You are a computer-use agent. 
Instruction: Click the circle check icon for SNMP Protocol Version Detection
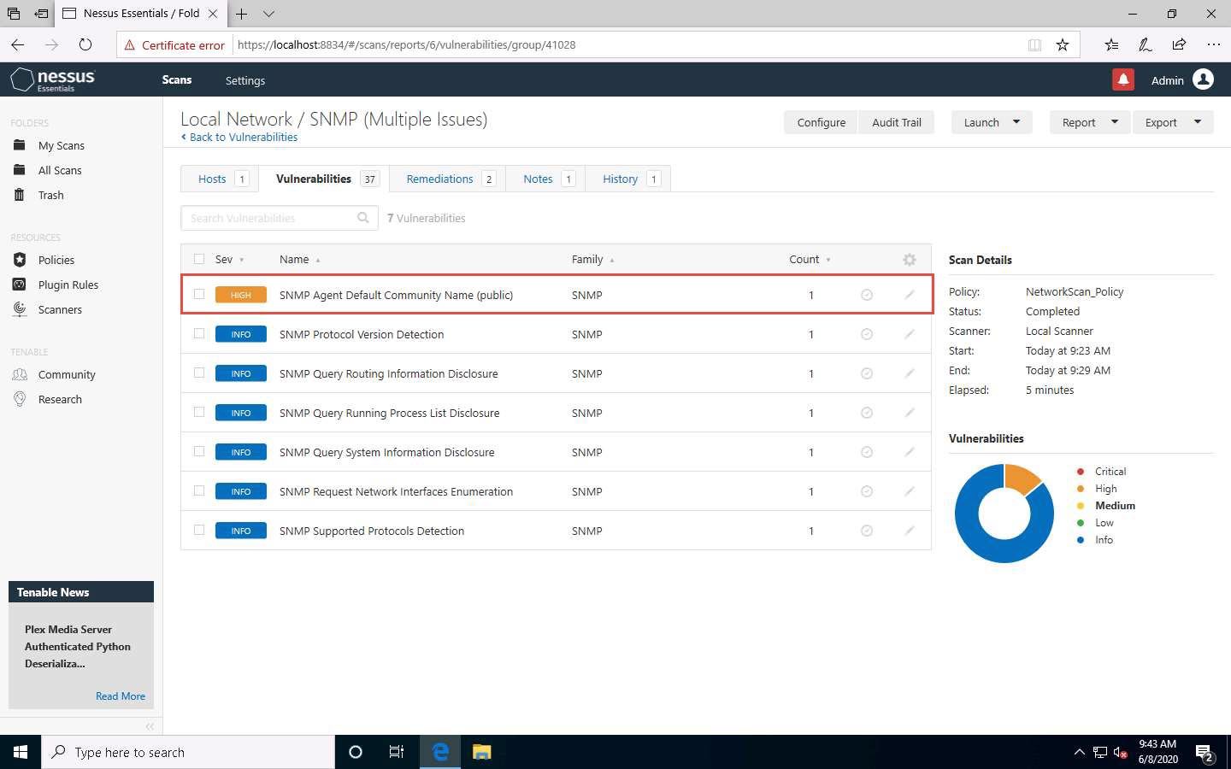[867, 334]
